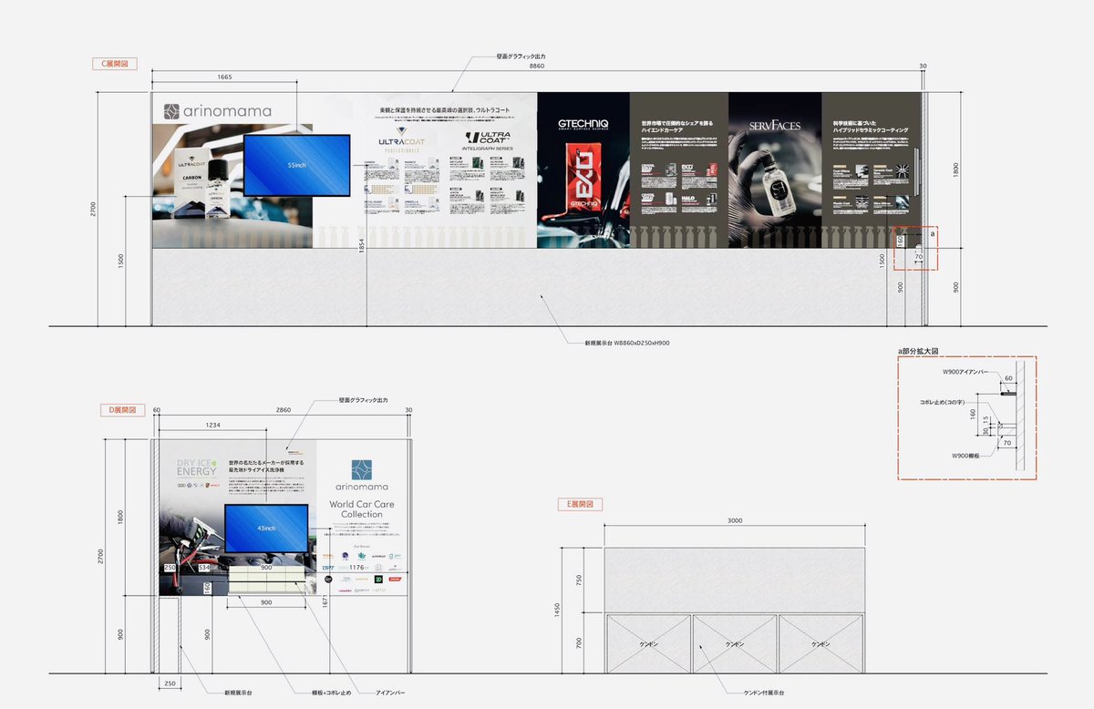Viewport: 1094px width, 709px height.
Task: Click the 55inch monitor screen
Action: tap(297, 166)
